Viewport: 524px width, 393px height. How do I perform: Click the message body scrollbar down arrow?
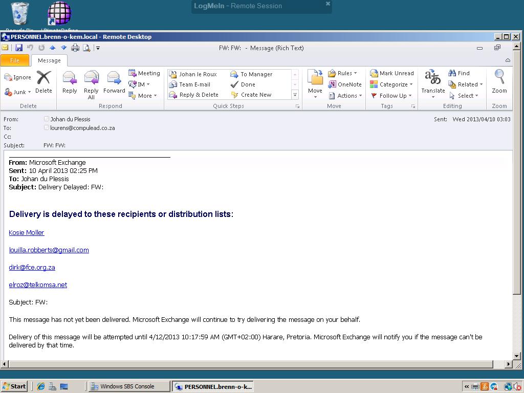(x=516, y=356)
